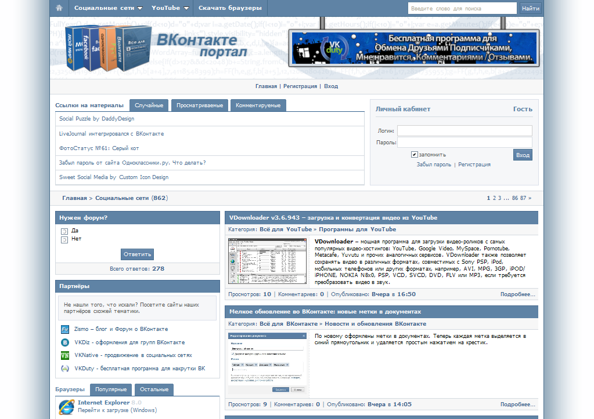Click 'Главная' in the breadcrumb
This screenshot has height=419, width=594.
coord(75,198)
